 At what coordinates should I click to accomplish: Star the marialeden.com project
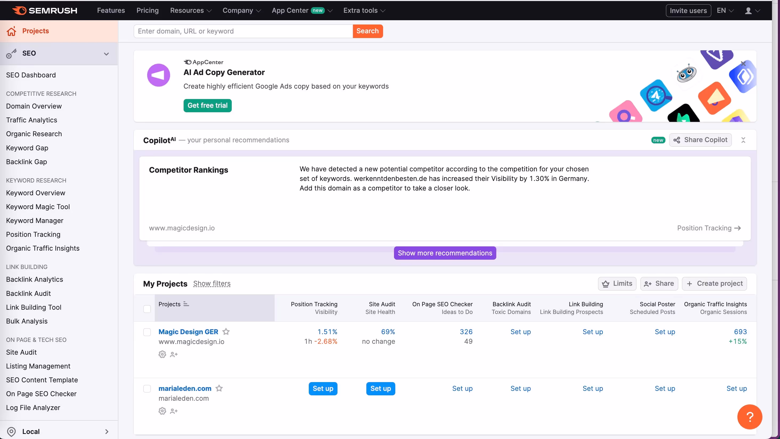(x=219, y=388)
